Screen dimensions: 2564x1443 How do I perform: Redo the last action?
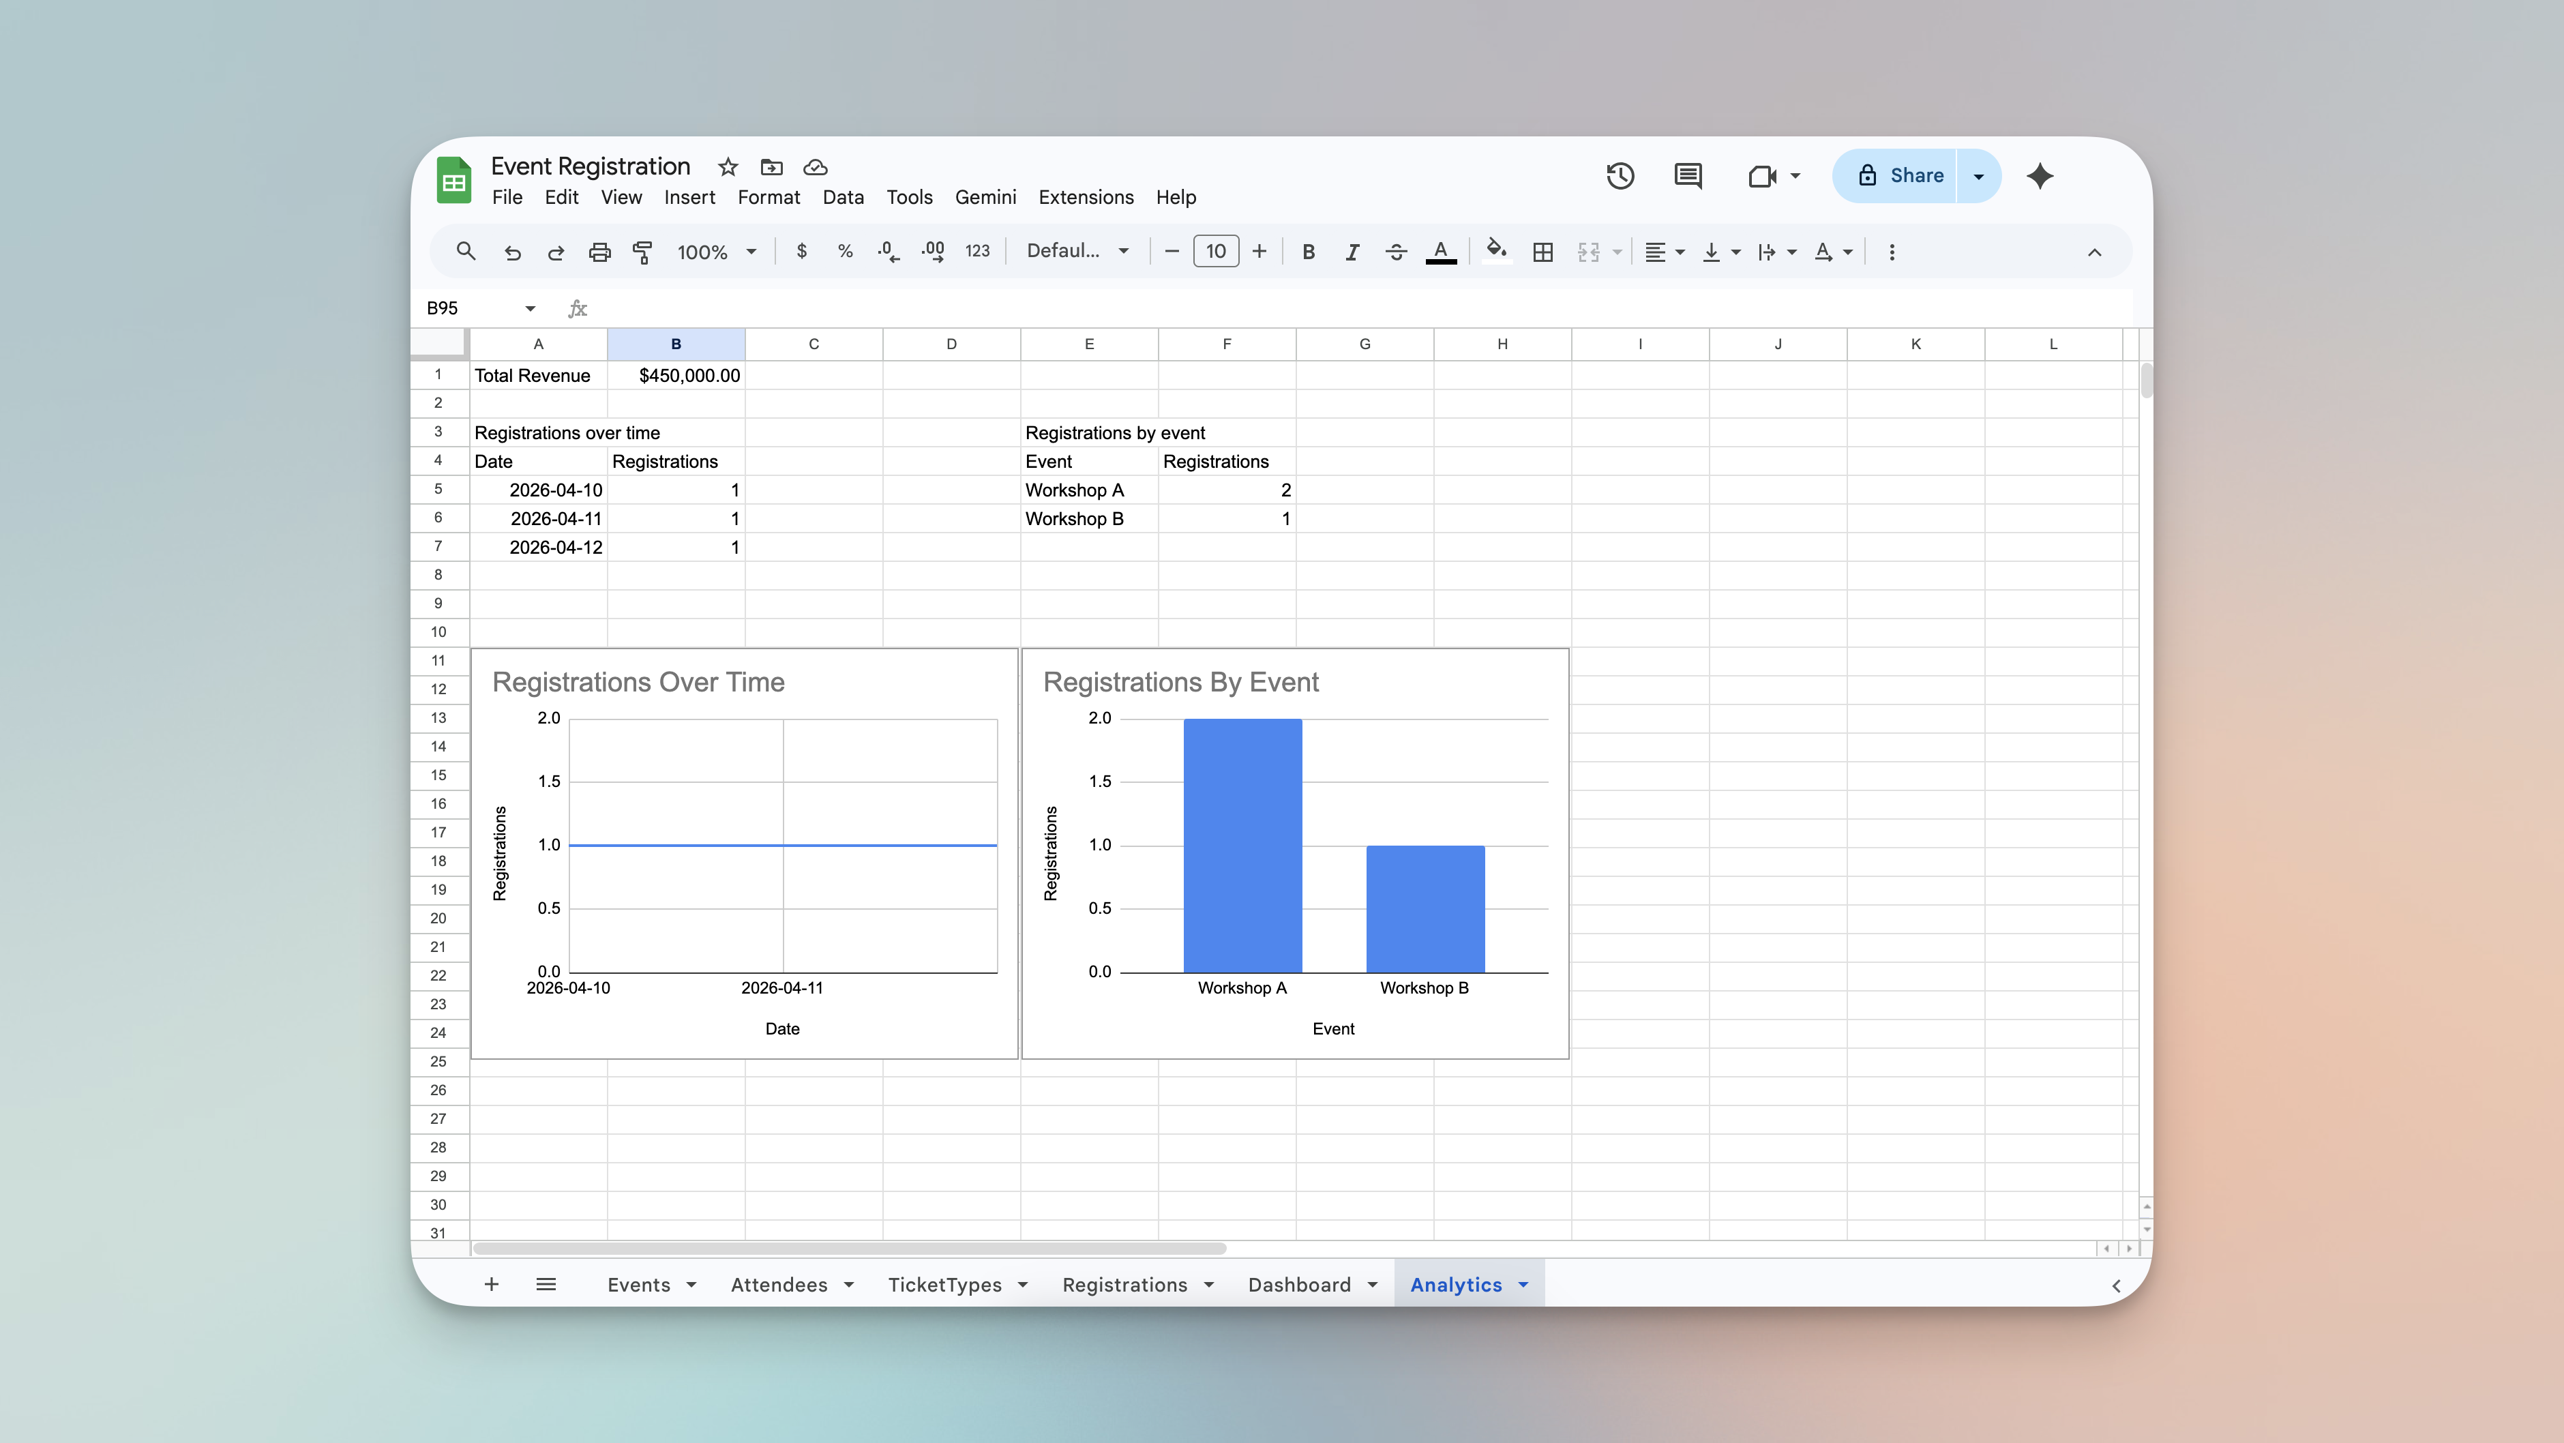click(x=555, y=253)
